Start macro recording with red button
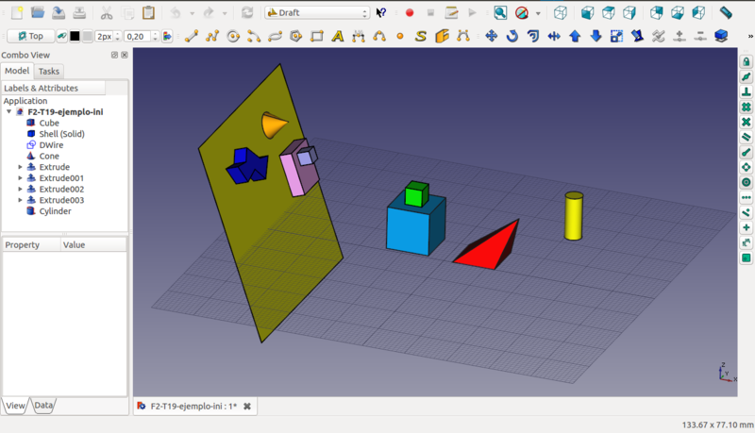This screenshot has width=755, height=433. click(410, 13)
